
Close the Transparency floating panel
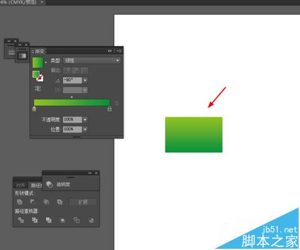coord(96,173)
